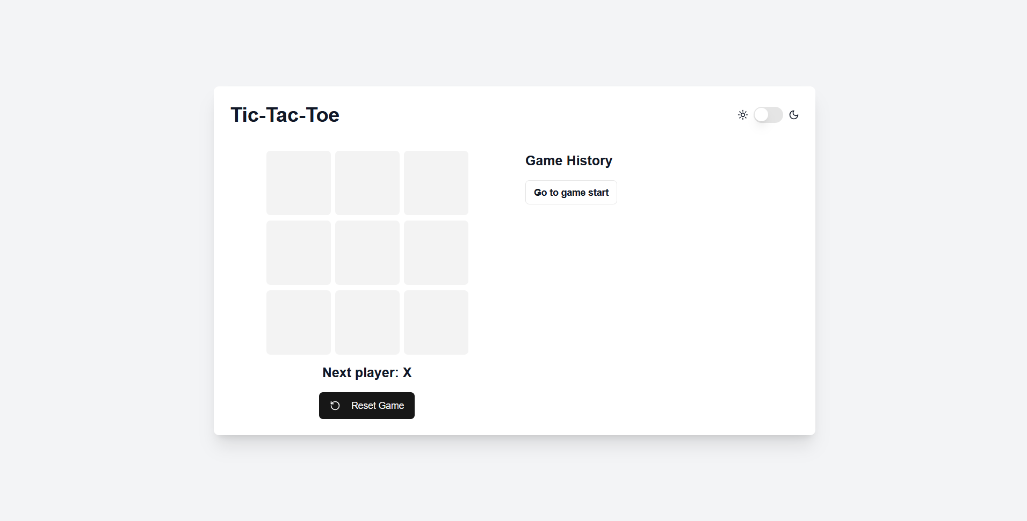Click the sun icon in the header

click(x=743, y=115)
